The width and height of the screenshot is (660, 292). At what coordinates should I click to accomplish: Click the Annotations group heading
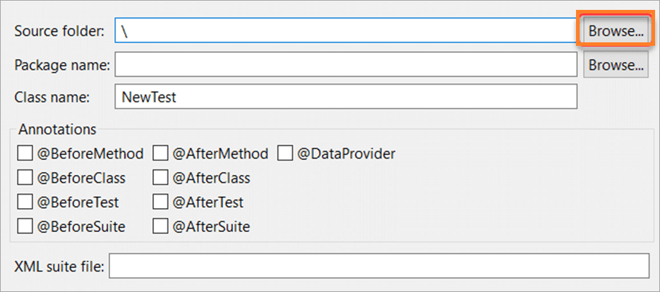pos(57,130)
